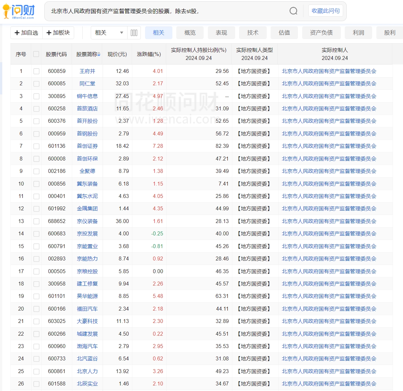Check the box for 王府井 row

pos(36,71)
